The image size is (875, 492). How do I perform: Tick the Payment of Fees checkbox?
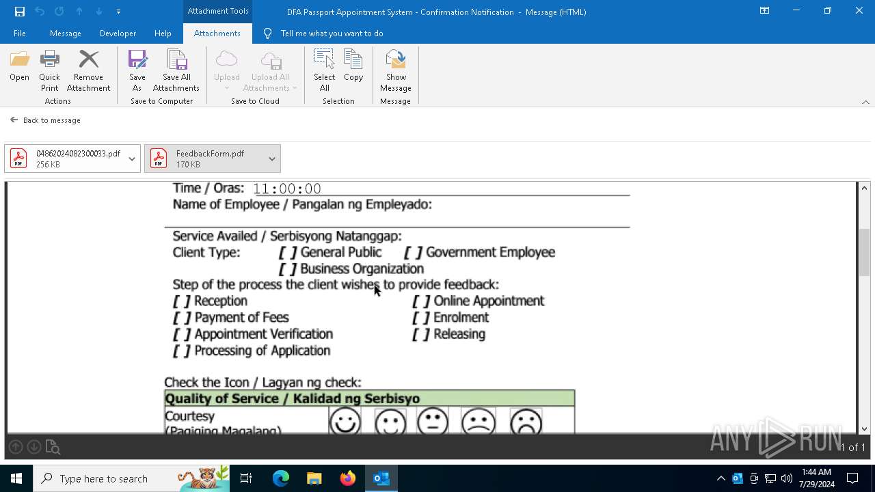[x=182, y=318]
